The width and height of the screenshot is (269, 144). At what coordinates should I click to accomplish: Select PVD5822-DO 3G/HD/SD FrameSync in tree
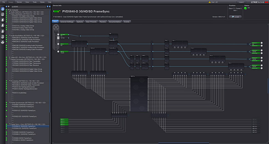[x=24, y=116]
